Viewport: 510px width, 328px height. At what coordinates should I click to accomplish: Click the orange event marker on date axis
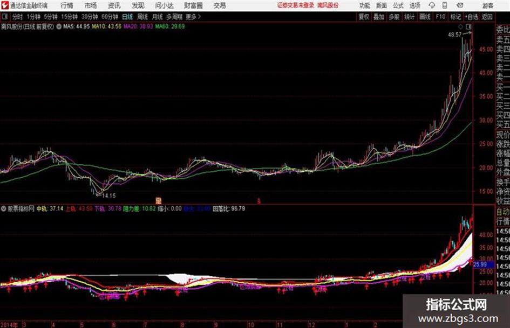159,200
